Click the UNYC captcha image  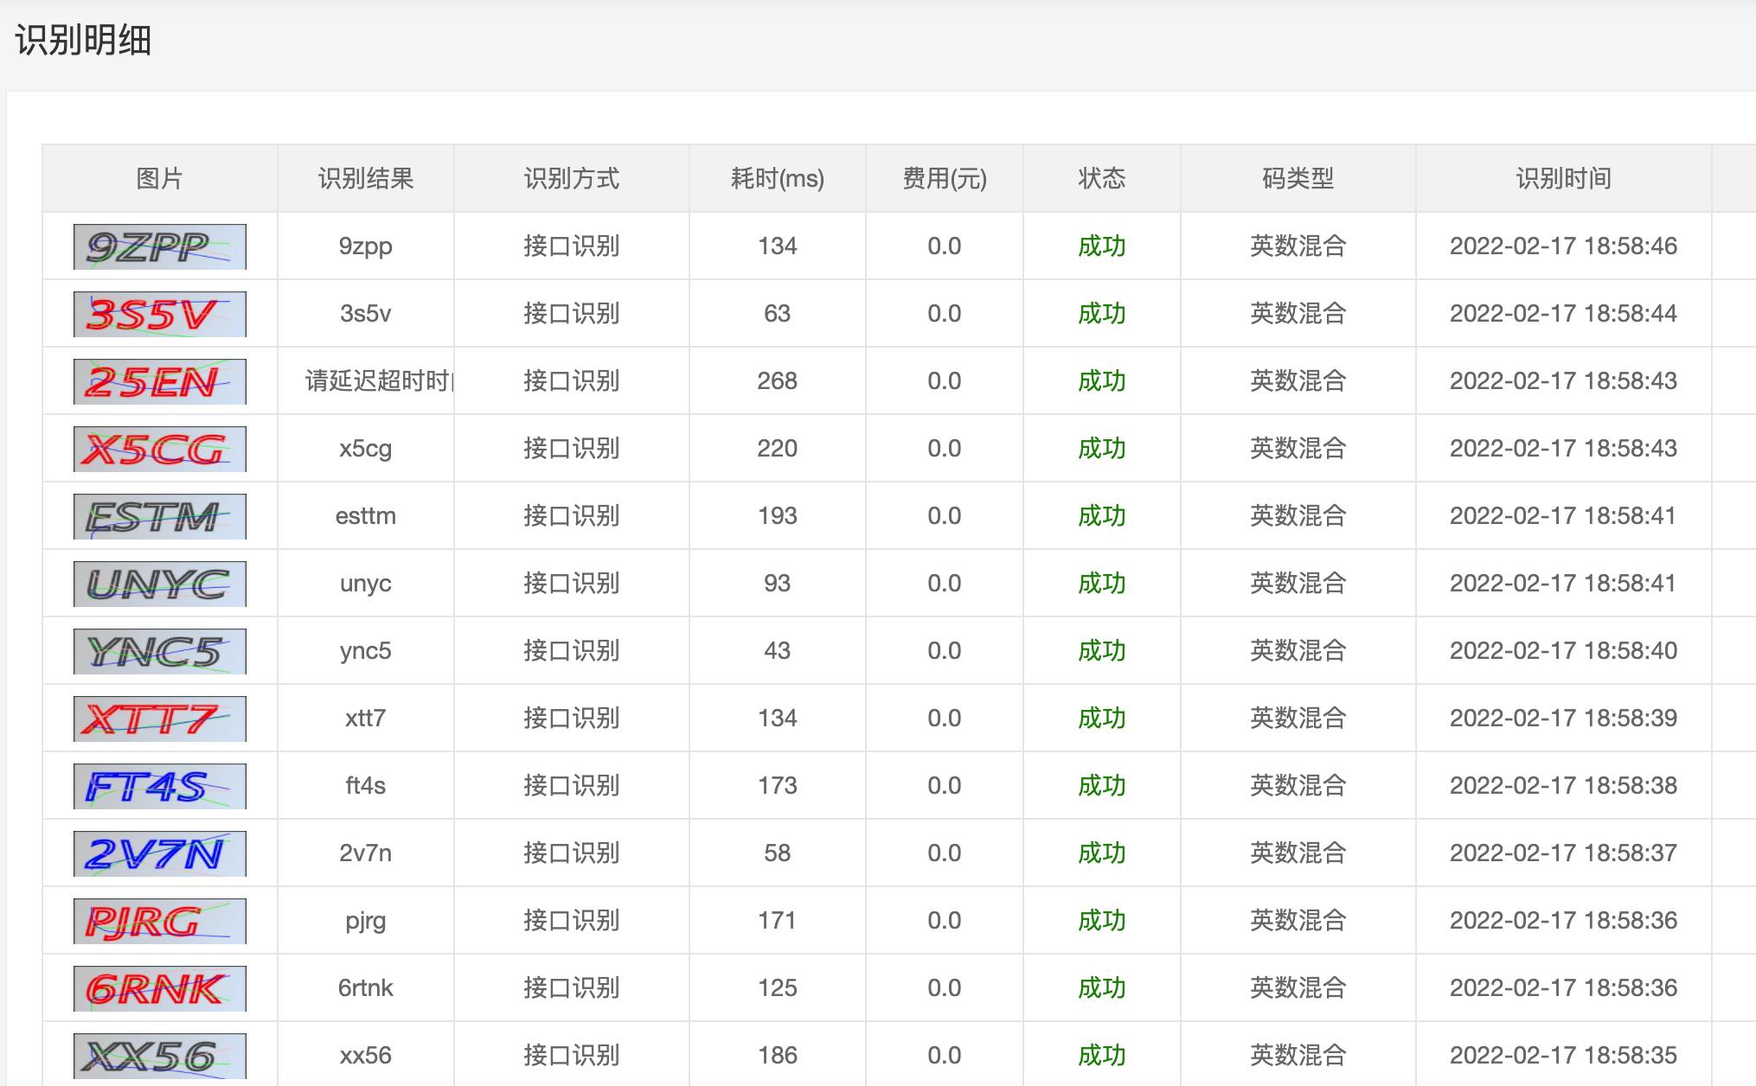click(x=161, y=583)
